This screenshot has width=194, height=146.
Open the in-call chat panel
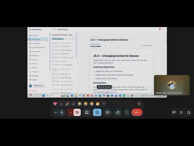coord(174,112)
